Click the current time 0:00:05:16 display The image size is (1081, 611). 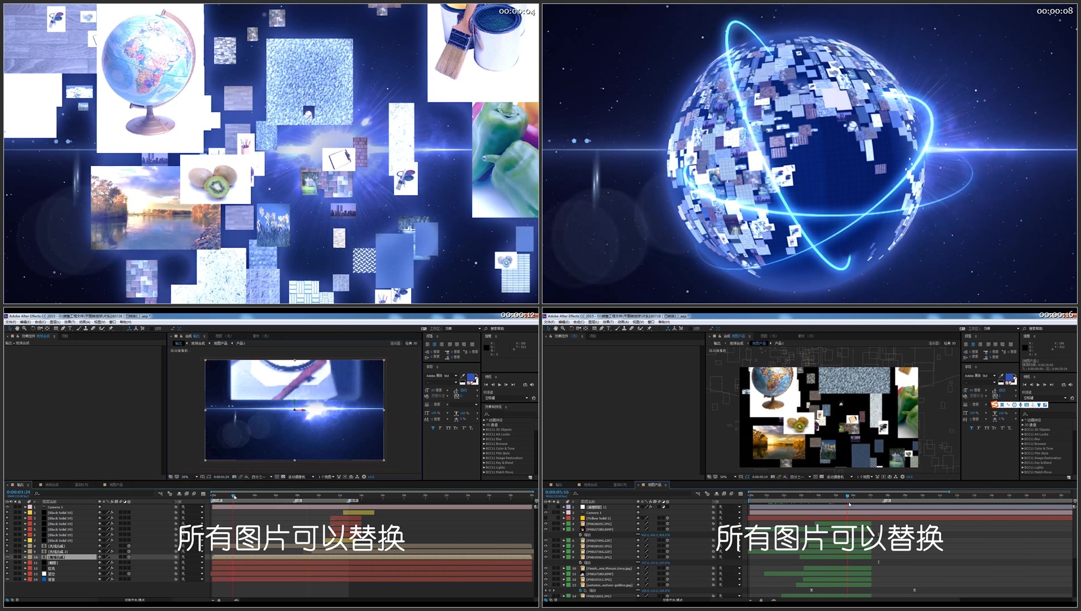557,492
